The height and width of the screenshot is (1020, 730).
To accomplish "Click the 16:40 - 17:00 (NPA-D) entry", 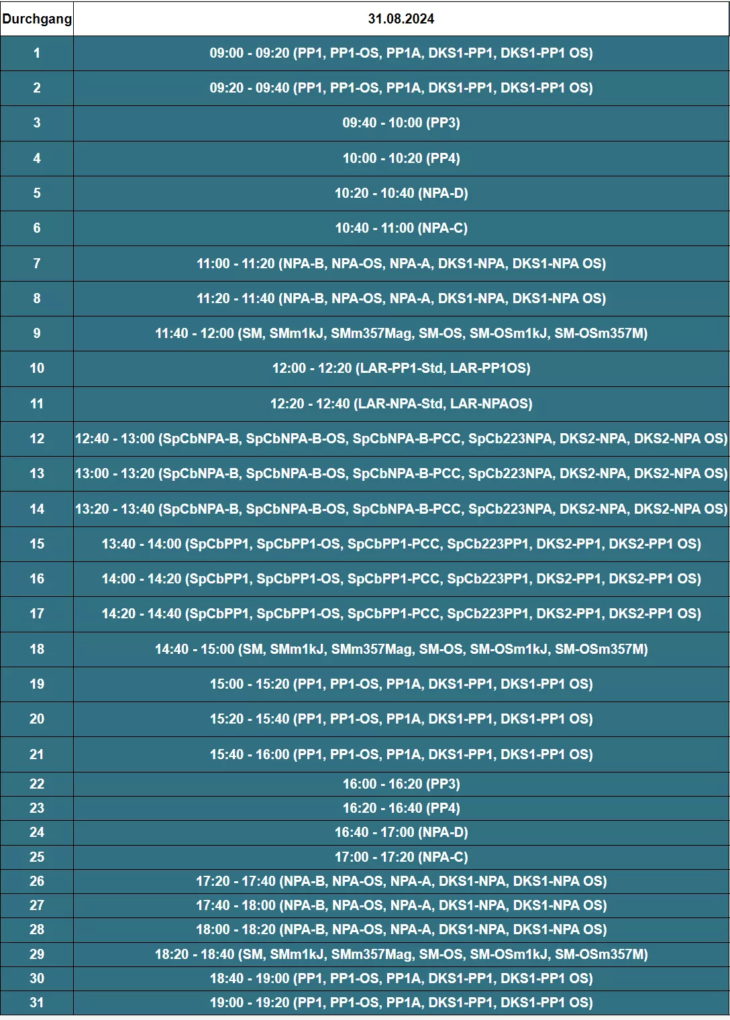I will click(401, 832).
